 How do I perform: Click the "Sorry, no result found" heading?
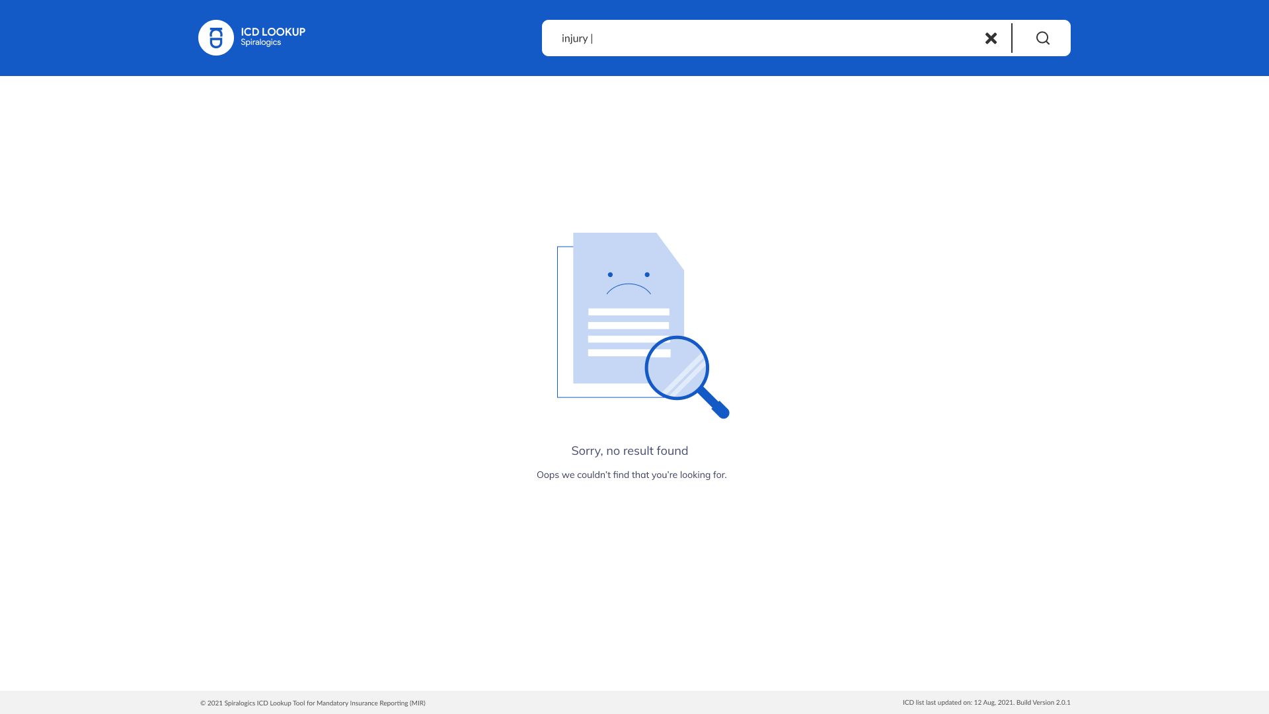(x=629, y=451)
